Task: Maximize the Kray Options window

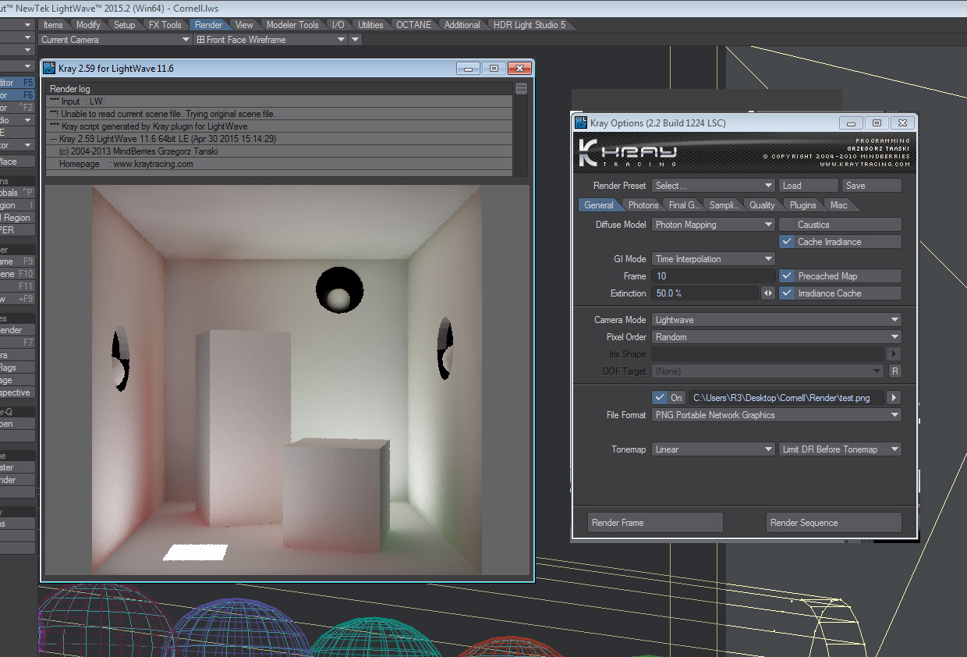Action: coord(877,123)
